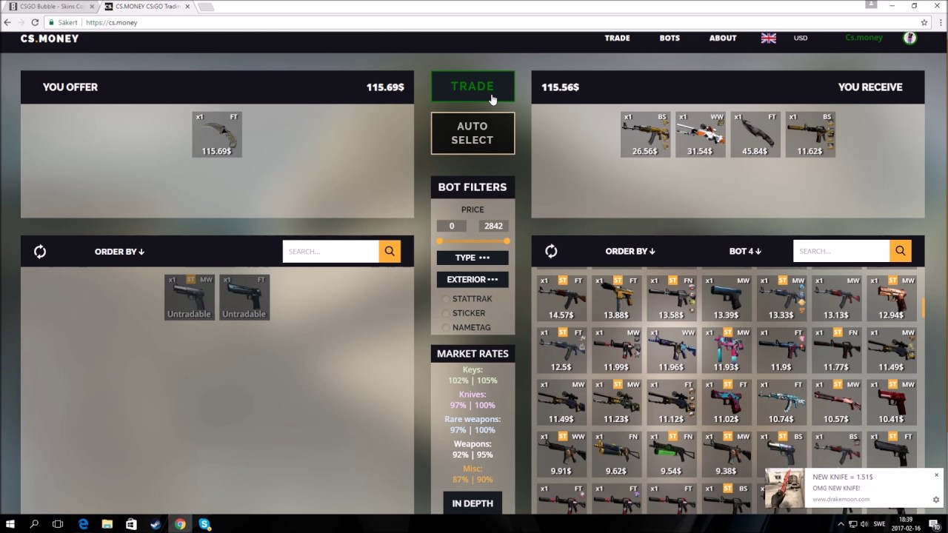Click the orange search icon in user inventory

(x=390, y=251)
